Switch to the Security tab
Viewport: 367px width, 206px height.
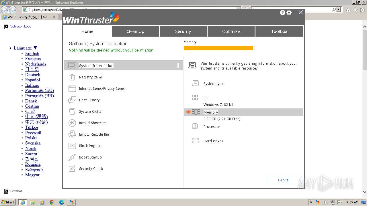(x=183, y=31)
